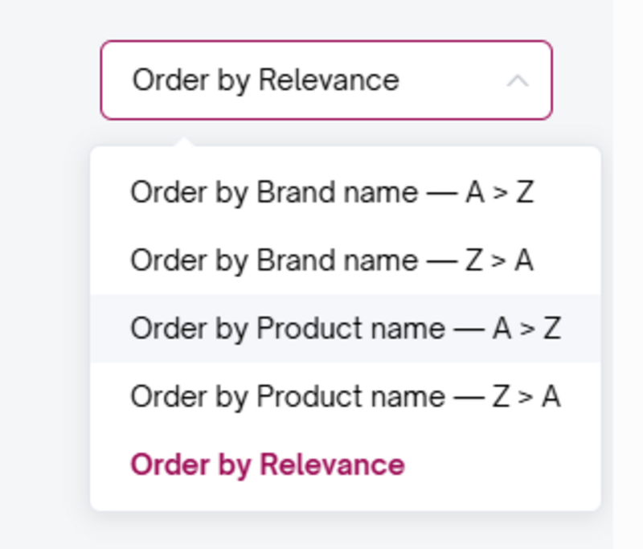Pick Order by Product name — A > Z
Viewport: 643px width, 549px height.
point(345,329)
